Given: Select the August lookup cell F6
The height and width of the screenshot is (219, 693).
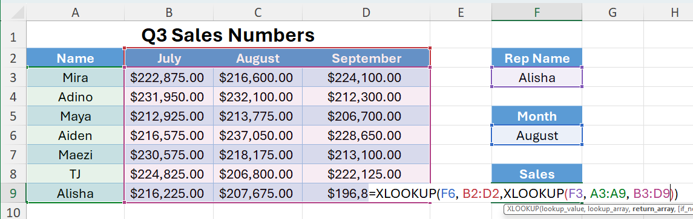Looking at the screenshot, I should [x=536, y=135].
